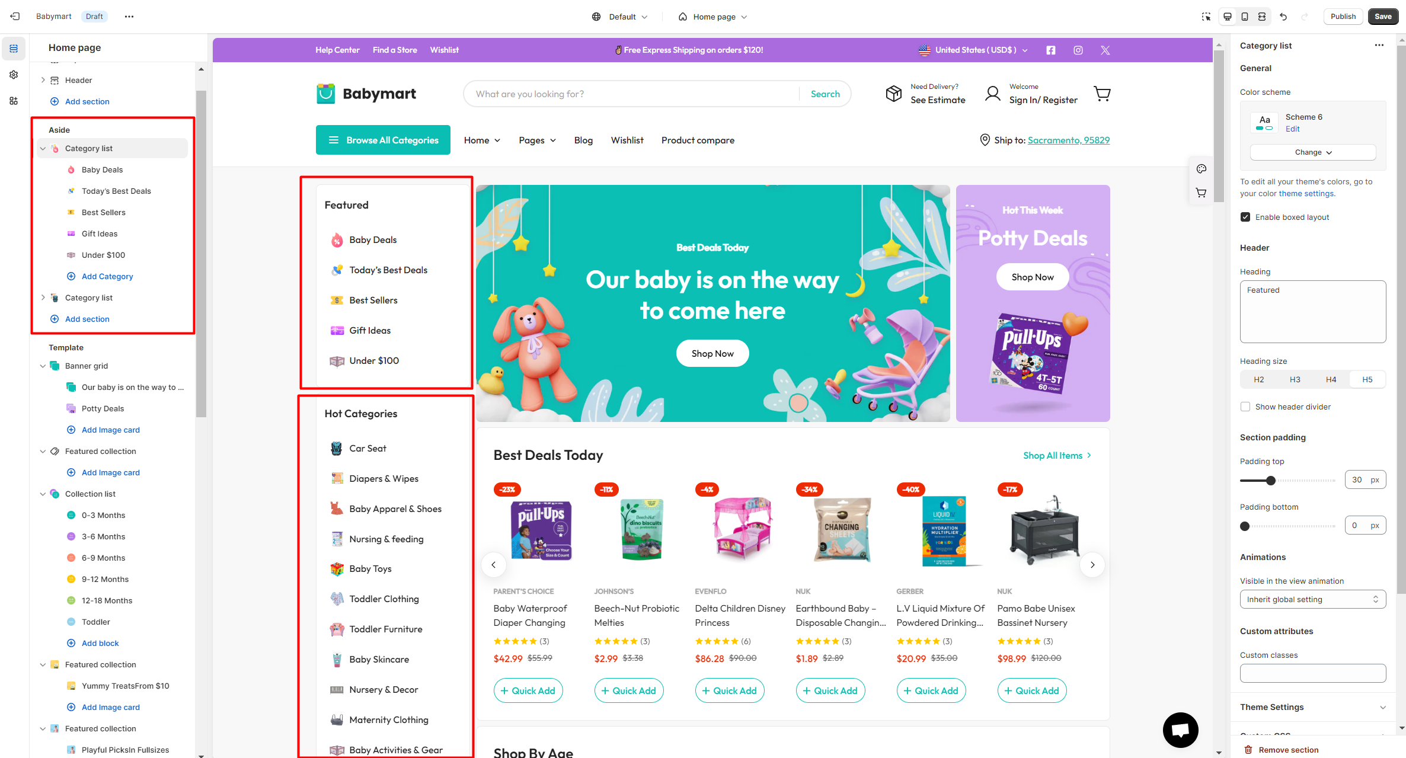Viewport: 1406px width, 758px height.
Task: Collapse the first Category list section
Action: (43, 149)
